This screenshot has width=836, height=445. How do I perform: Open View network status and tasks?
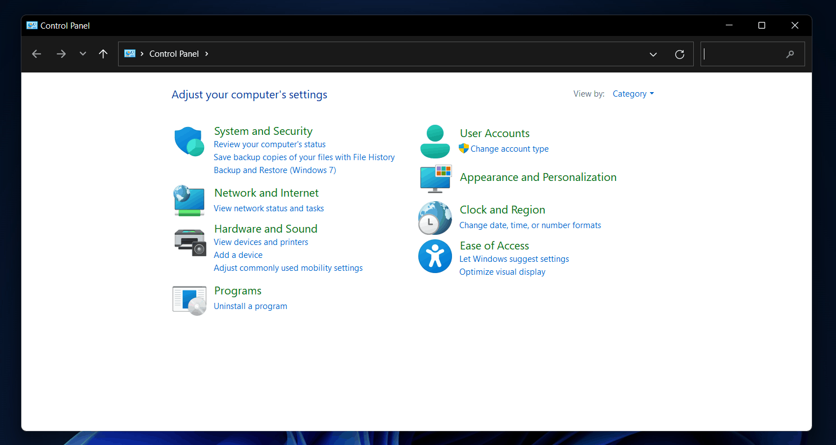pos(269,208)
